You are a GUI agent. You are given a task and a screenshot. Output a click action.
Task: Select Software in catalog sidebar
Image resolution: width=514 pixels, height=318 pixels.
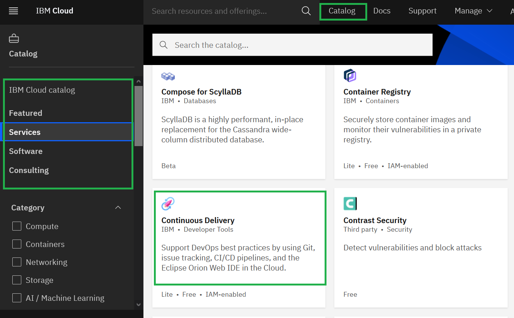pyautogui.click(x=26, y=151)
